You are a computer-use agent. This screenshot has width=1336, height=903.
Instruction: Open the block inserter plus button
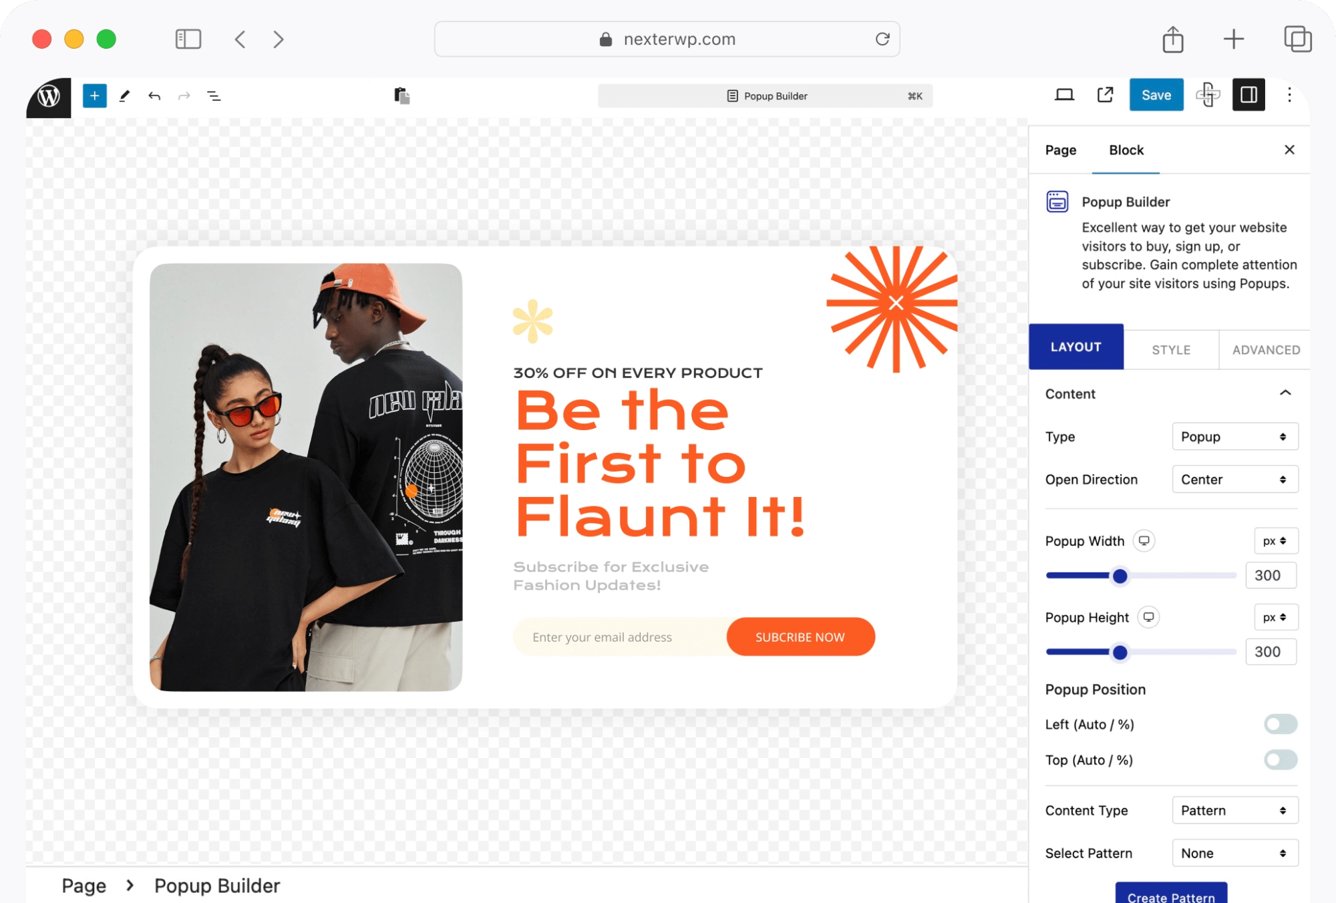94,96
